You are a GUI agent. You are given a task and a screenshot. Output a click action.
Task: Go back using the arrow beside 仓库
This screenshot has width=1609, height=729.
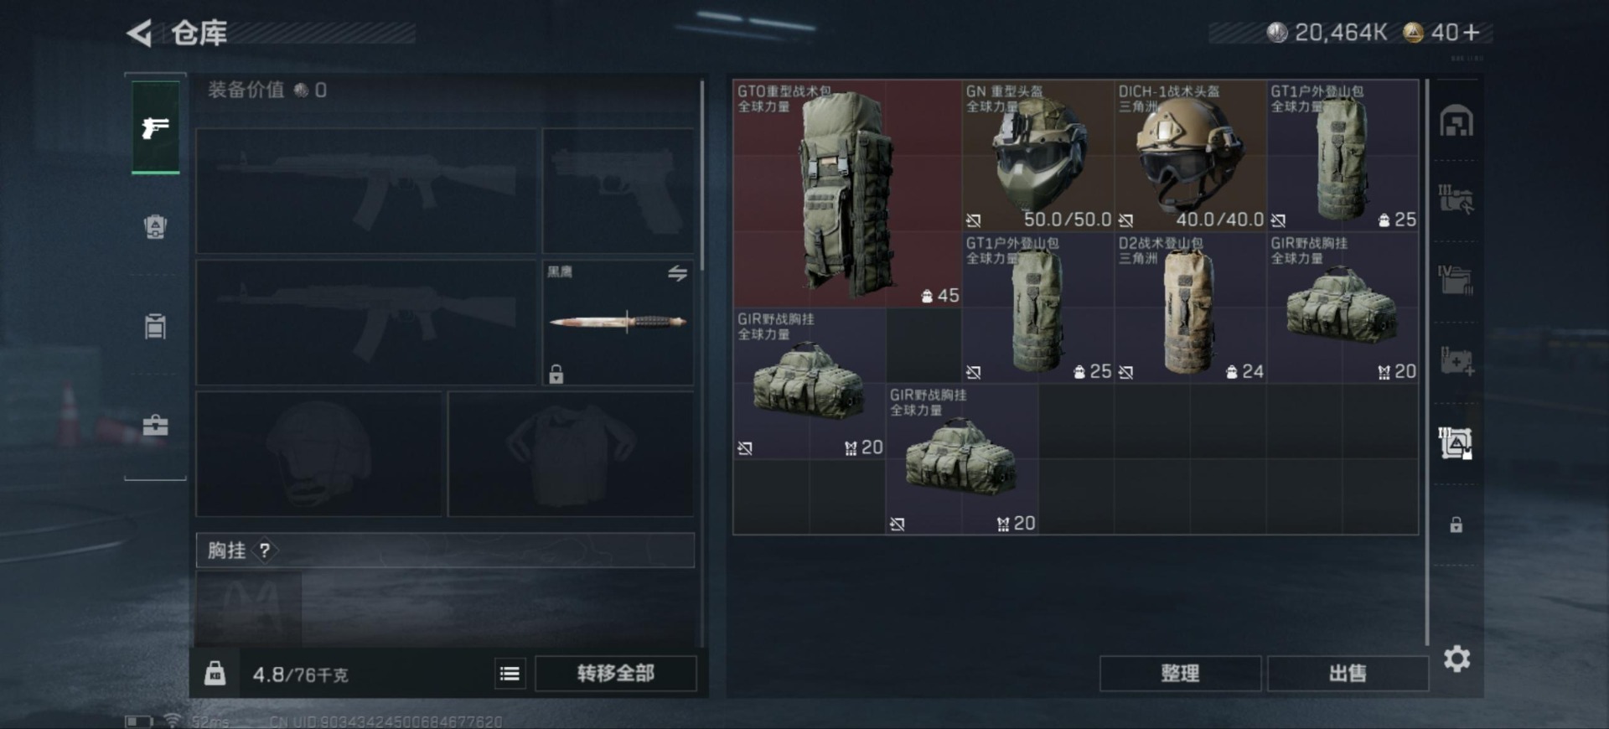[x=140, y=34]
